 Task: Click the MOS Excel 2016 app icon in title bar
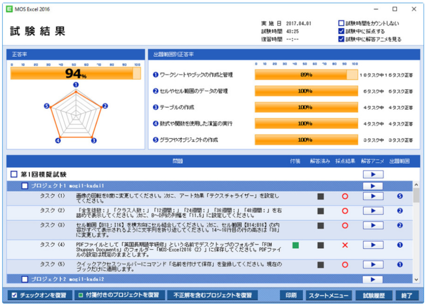(9, 9)
